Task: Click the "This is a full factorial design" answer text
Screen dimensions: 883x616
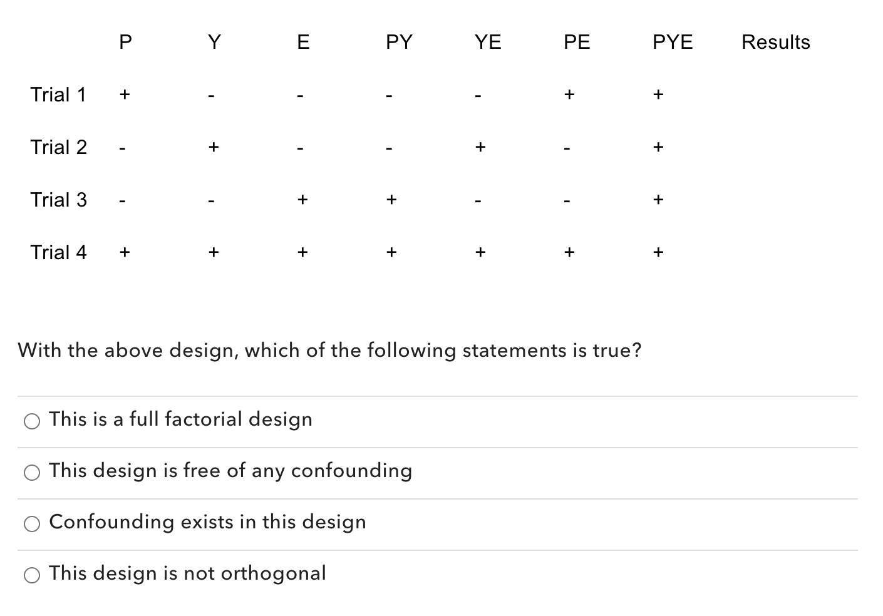Action: (x=180, y=420)
